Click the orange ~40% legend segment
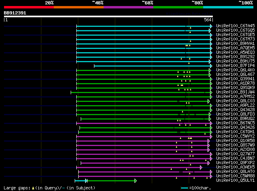257x191 pixels. tap(79, 7)
